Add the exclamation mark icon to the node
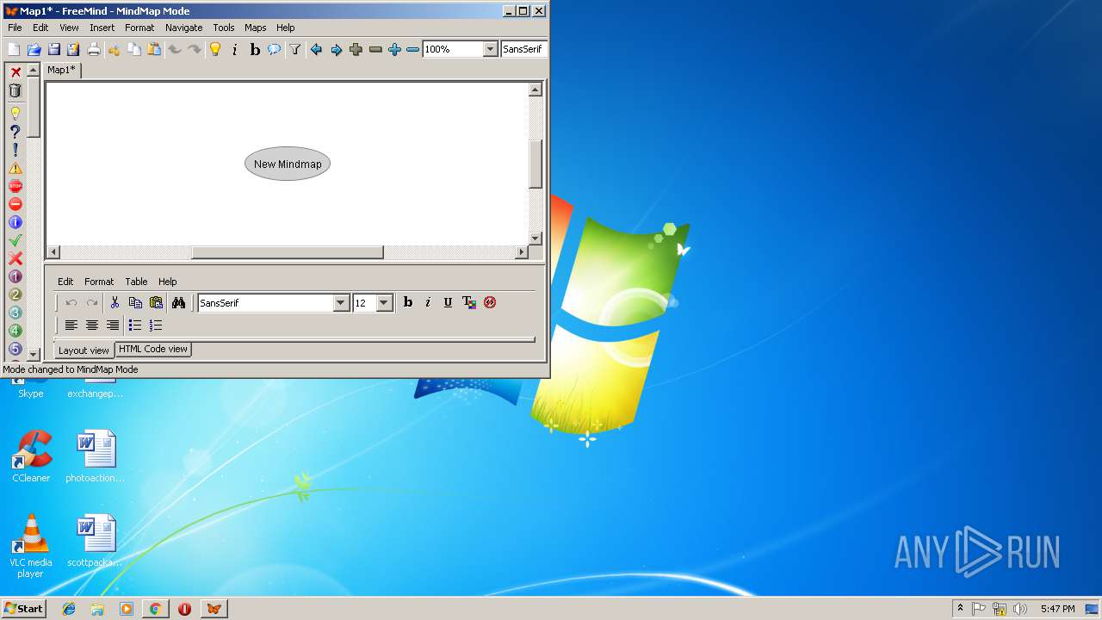The width and height of the screenshot is (1102, 620). (x=15, y=150)
